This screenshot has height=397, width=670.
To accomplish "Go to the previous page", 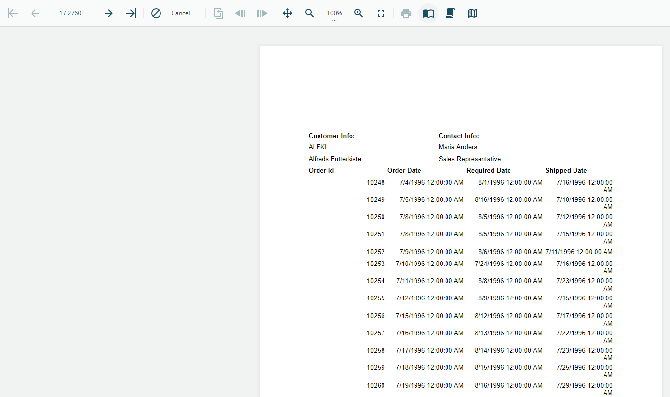I will point(35,13).
